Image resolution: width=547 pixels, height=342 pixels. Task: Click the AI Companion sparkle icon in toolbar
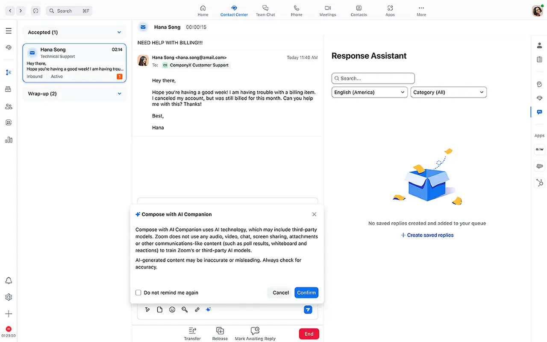click(209, 310)
